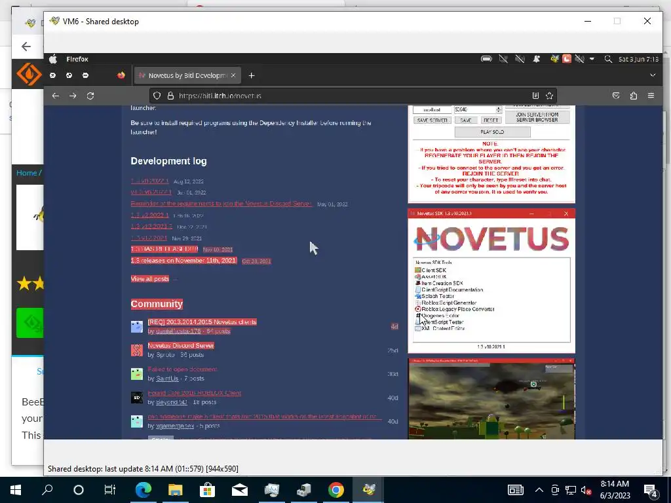Open the Novetus SDK screenshot thumbnail
The width and height of the screenshot is (671, 503).
(491, 280)
